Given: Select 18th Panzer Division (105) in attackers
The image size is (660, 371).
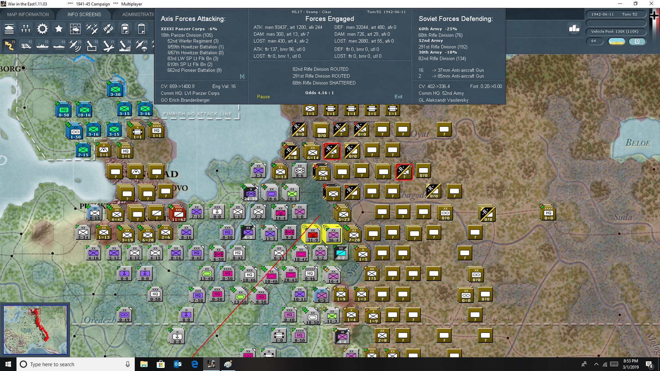Looking at the screenshot, I should 187,35.
